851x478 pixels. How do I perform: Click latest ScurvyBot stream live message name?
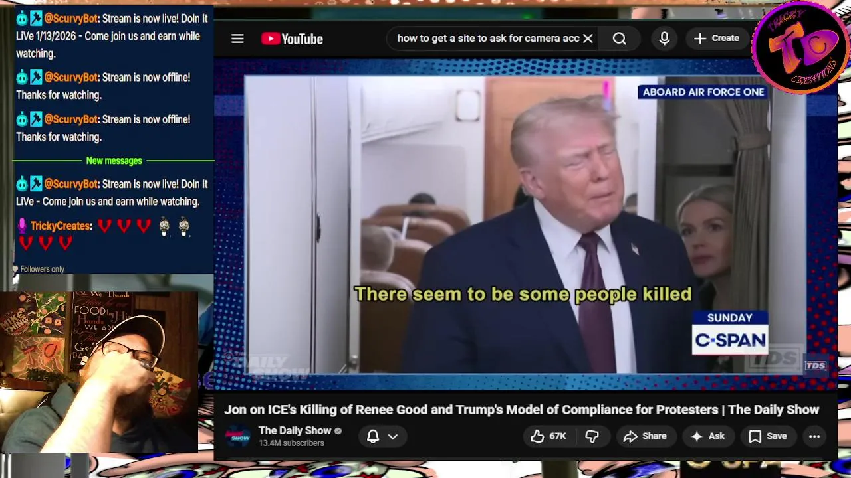pyautogui.click(x=70, y=184)
